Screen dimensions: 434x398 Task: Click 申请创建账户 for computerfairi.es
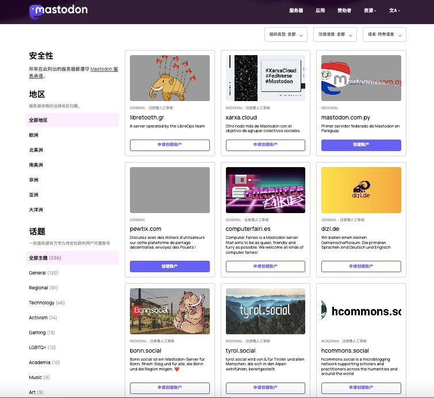coord(266,266)
